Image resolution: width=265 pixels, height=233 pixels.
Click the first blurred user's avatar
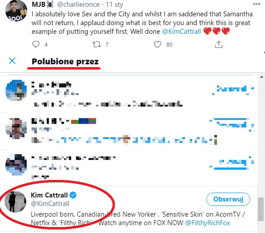[x=16, y=90]
